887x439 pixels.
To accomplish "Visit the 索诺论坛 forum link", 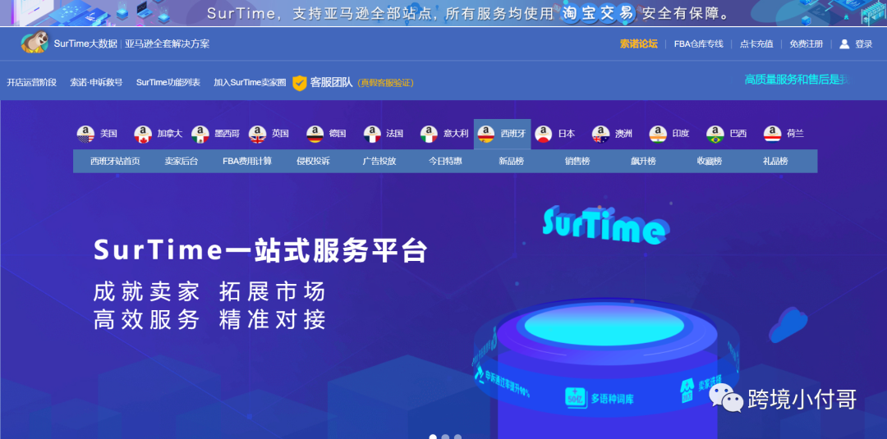I will (x=639, y=43).
